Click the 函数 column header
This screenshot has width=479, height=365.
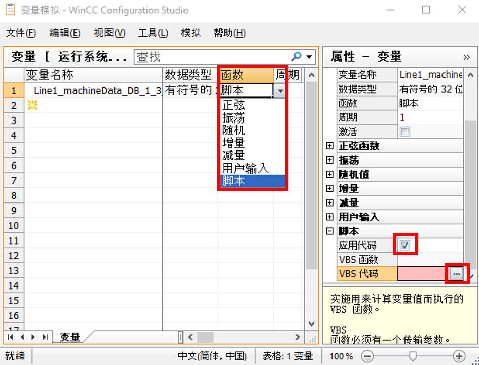tap(246, 75)
